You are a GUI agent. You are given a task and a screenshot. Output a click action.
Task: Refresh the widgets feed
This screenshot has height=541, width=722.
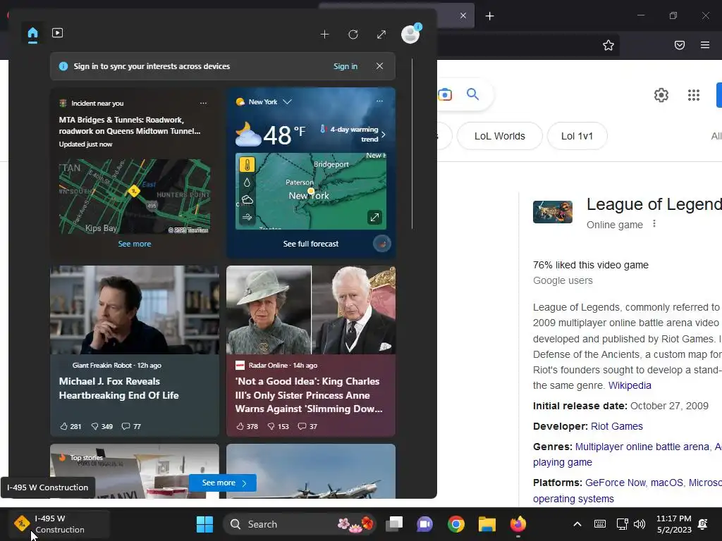[x=353, y=35]
